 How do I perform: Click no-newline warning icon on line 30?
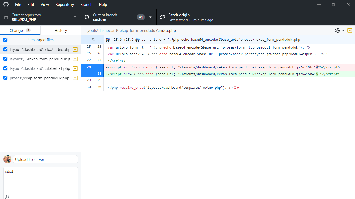[236, 88]
